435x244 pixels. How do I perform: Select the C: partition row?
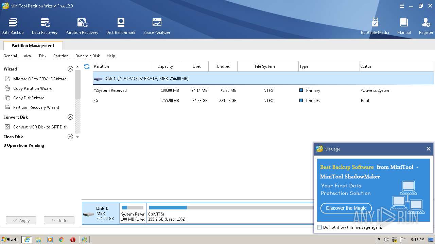[263, 101]
